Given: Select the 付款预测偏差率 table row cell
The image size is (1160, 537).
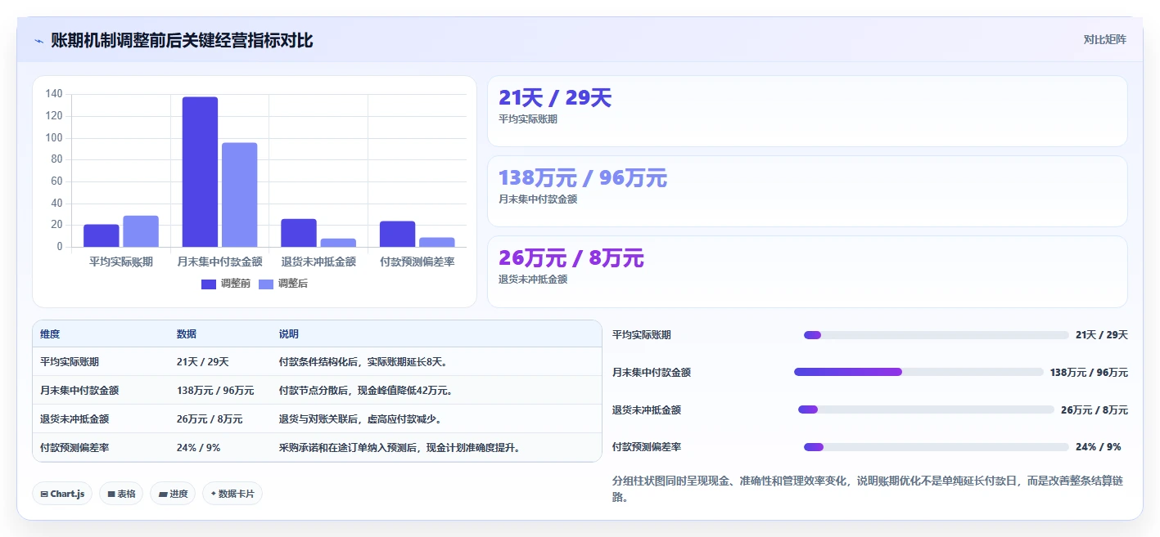Looking at the screenshot, I should [x=74, y=448].
